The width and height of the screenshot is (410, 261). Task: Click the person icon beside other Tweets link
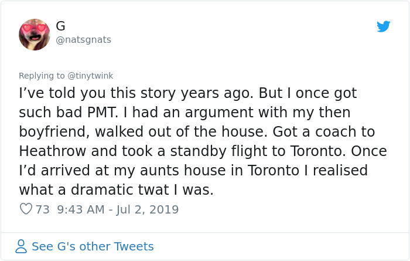[x=21, y=246]
